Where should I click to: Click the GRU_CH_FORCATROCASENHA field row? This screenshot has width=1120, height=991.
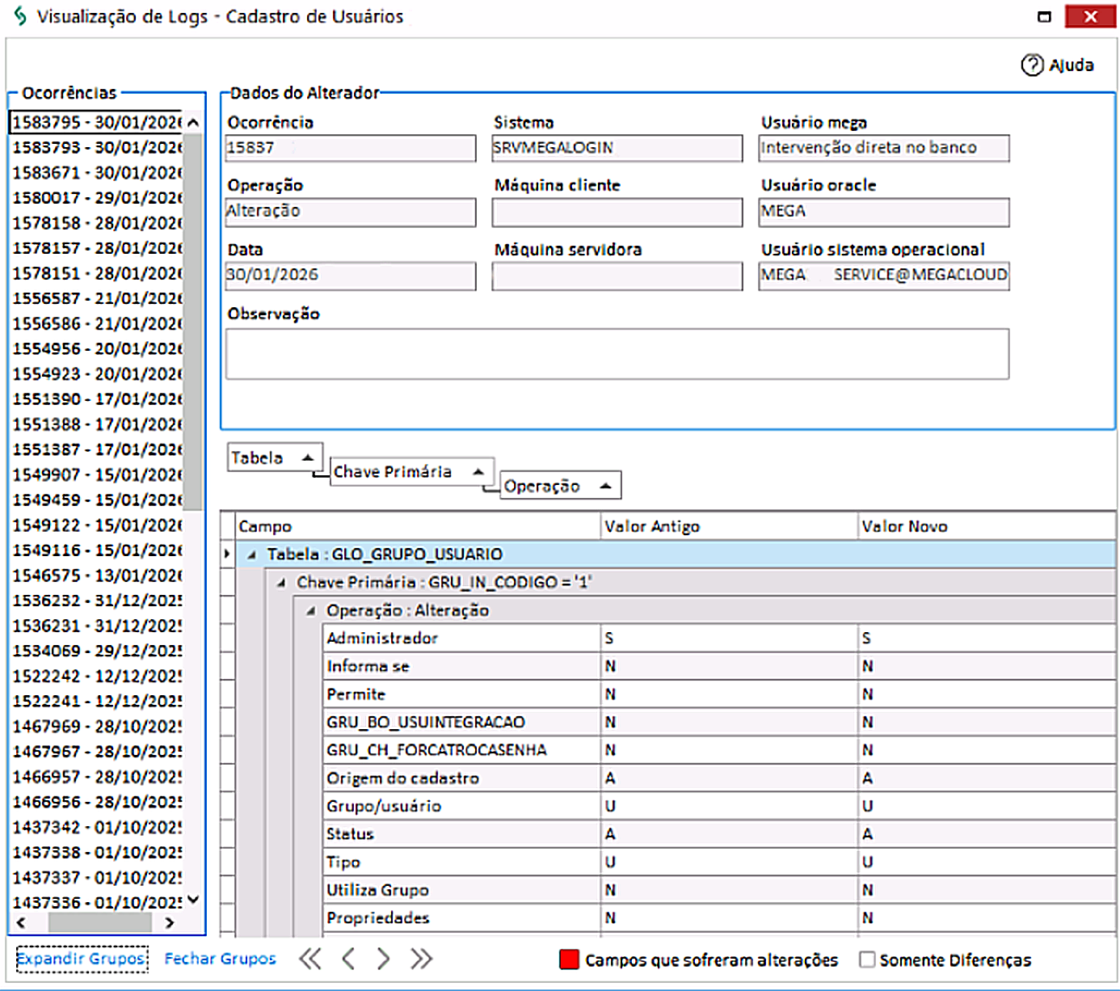tap(719, 750)
